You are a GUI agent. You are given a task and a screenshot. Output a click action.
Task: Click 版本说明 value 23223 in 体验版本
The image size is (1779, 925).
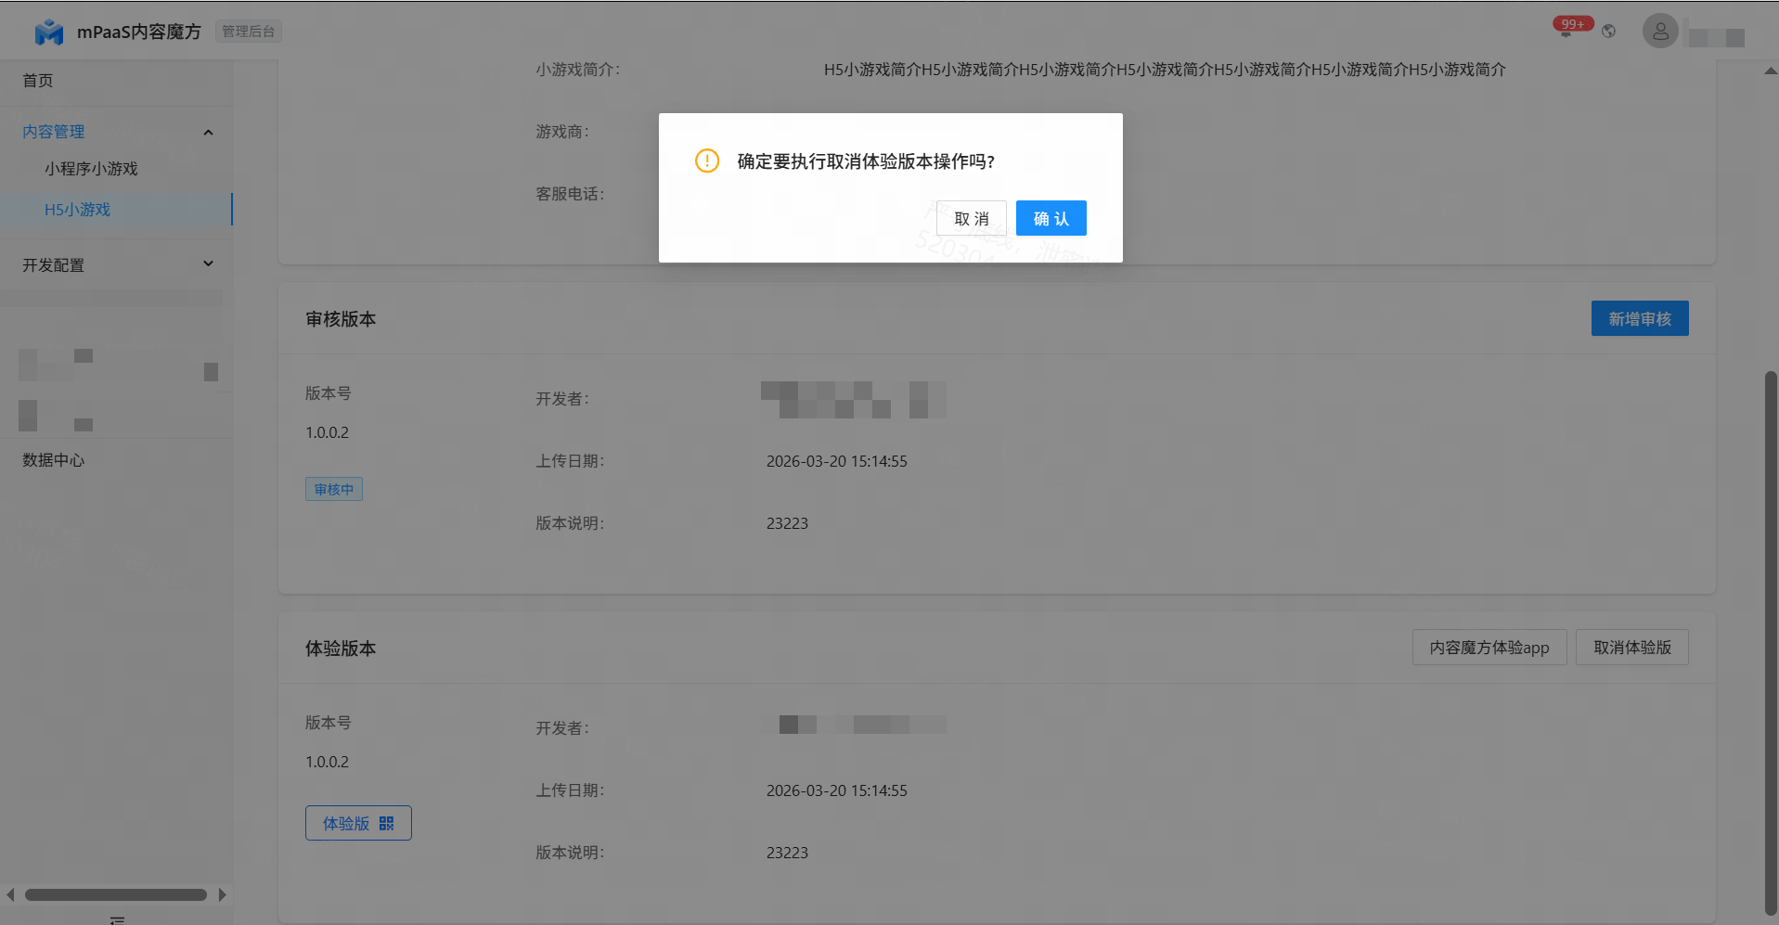[x=787, y=853]
